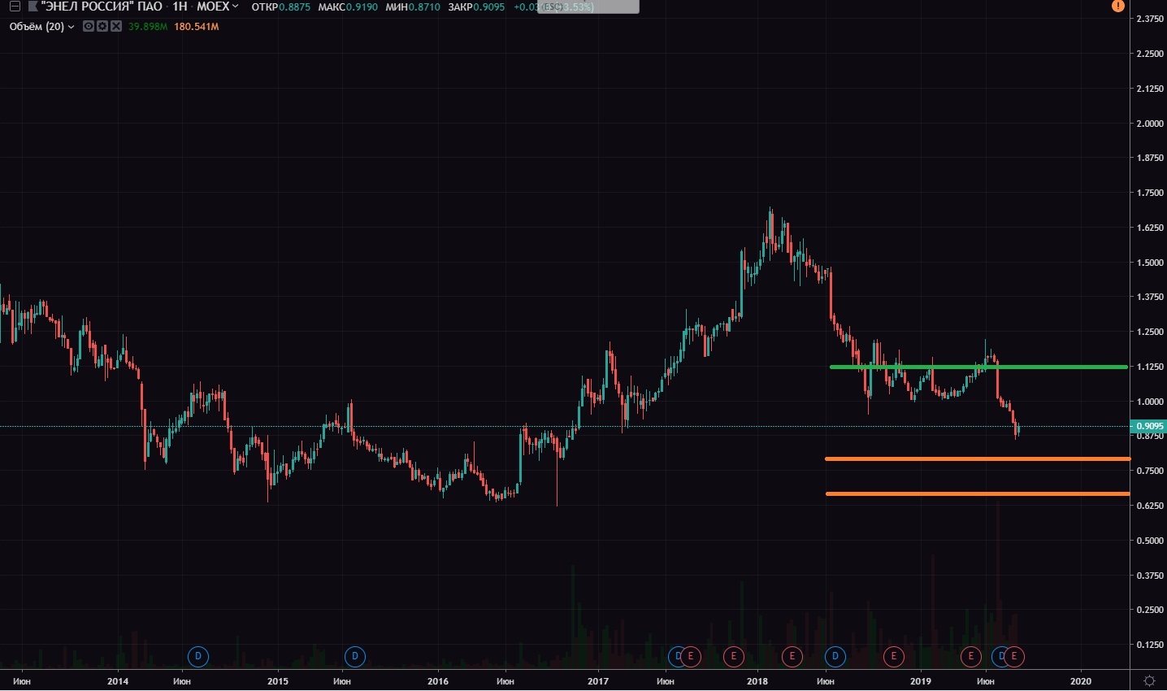Select the green horizontal resistance line

point(975,367)
